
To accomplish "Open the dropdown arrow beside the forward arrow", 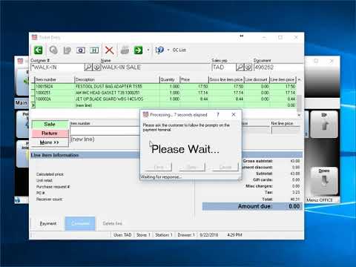I will tap(148, 50).
